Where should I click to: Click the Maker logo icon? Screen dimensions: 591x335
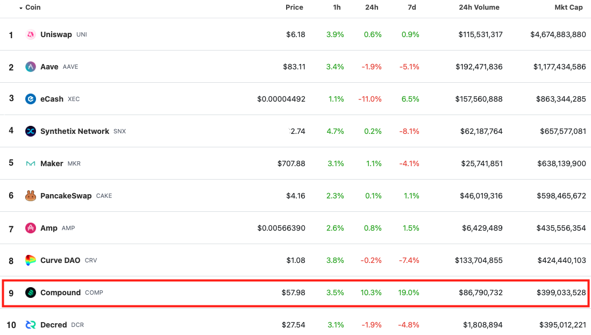[31, 163]
